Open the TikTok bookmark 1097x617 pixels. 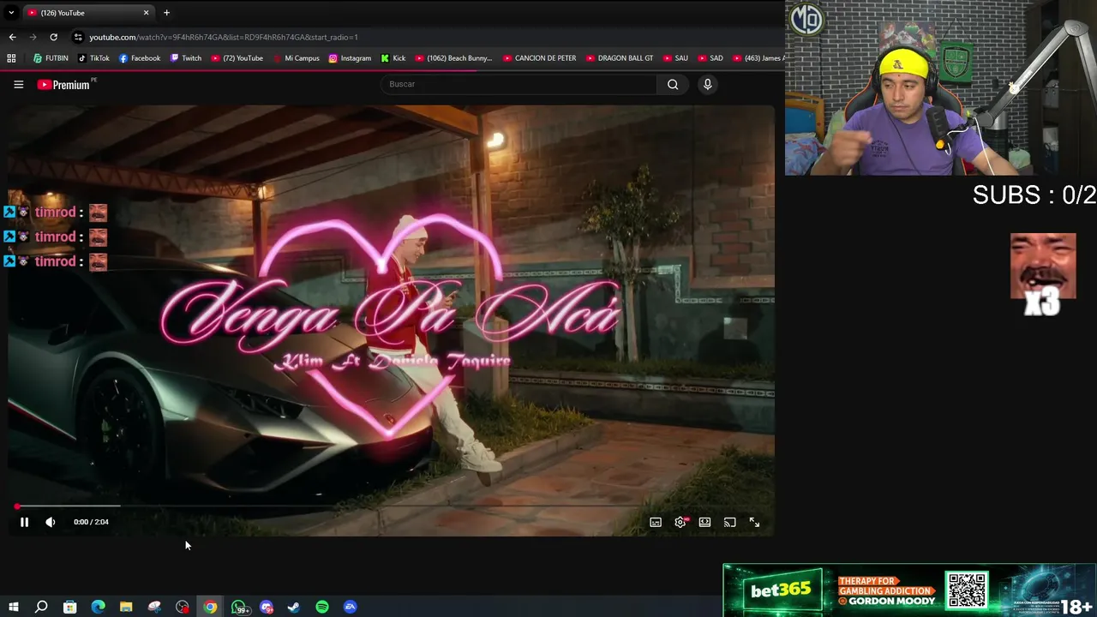(93, 58)
